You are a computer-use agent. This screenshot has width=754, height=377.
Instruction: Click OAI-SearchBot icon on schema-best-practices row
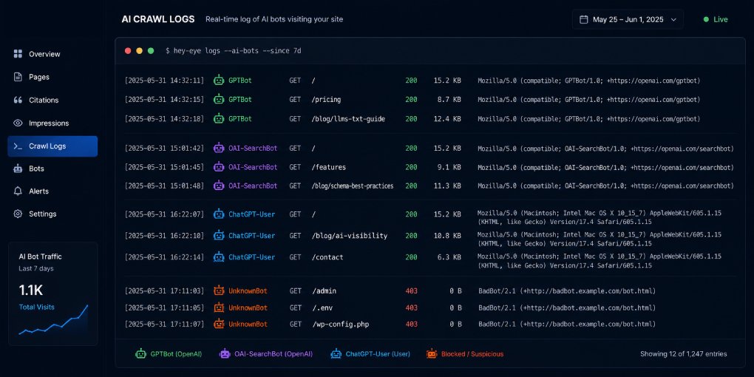point(219,186)
